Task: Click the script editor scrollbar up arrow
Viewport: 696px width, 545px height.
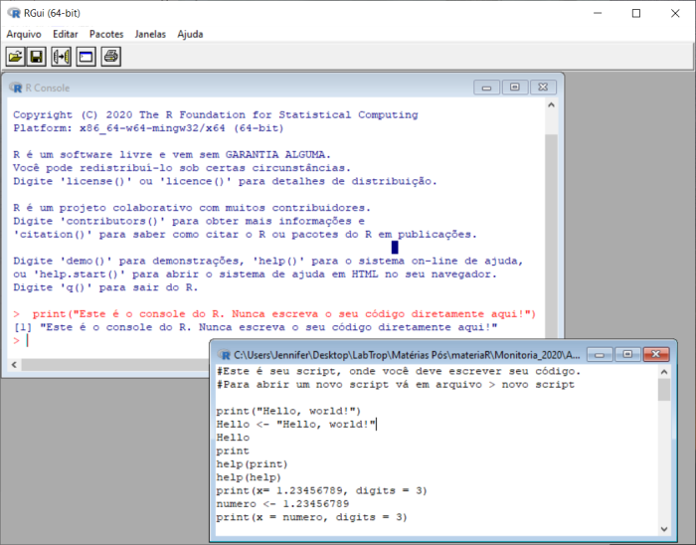Action: pyautogui.click(x=664, y=372)
